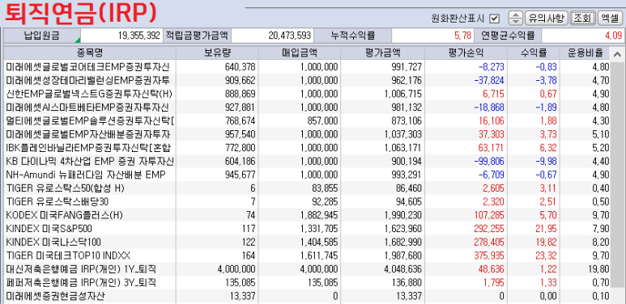Select the TIGER 유로스탁스50(합성 H) row
Viewport: 626px width, 304px height.
tap(307, 188)
